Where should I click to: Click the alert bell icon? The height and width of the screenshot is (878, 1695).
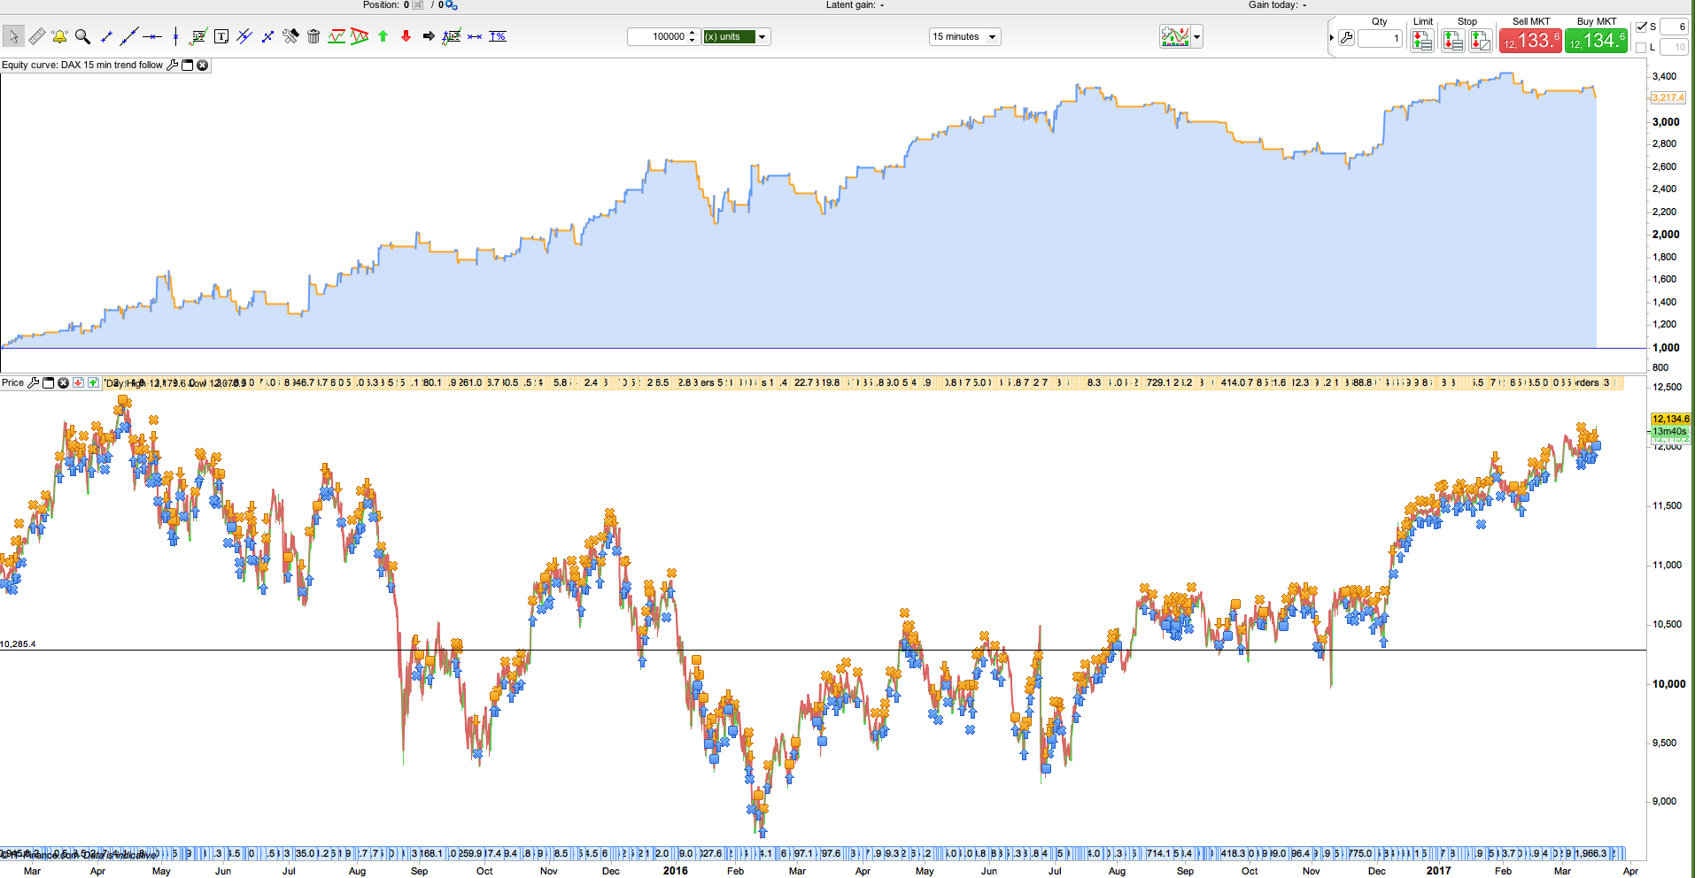59,36
